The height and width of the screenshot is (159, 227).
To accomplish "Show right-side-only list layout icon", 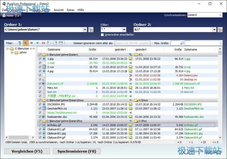I will pos(55,43).
